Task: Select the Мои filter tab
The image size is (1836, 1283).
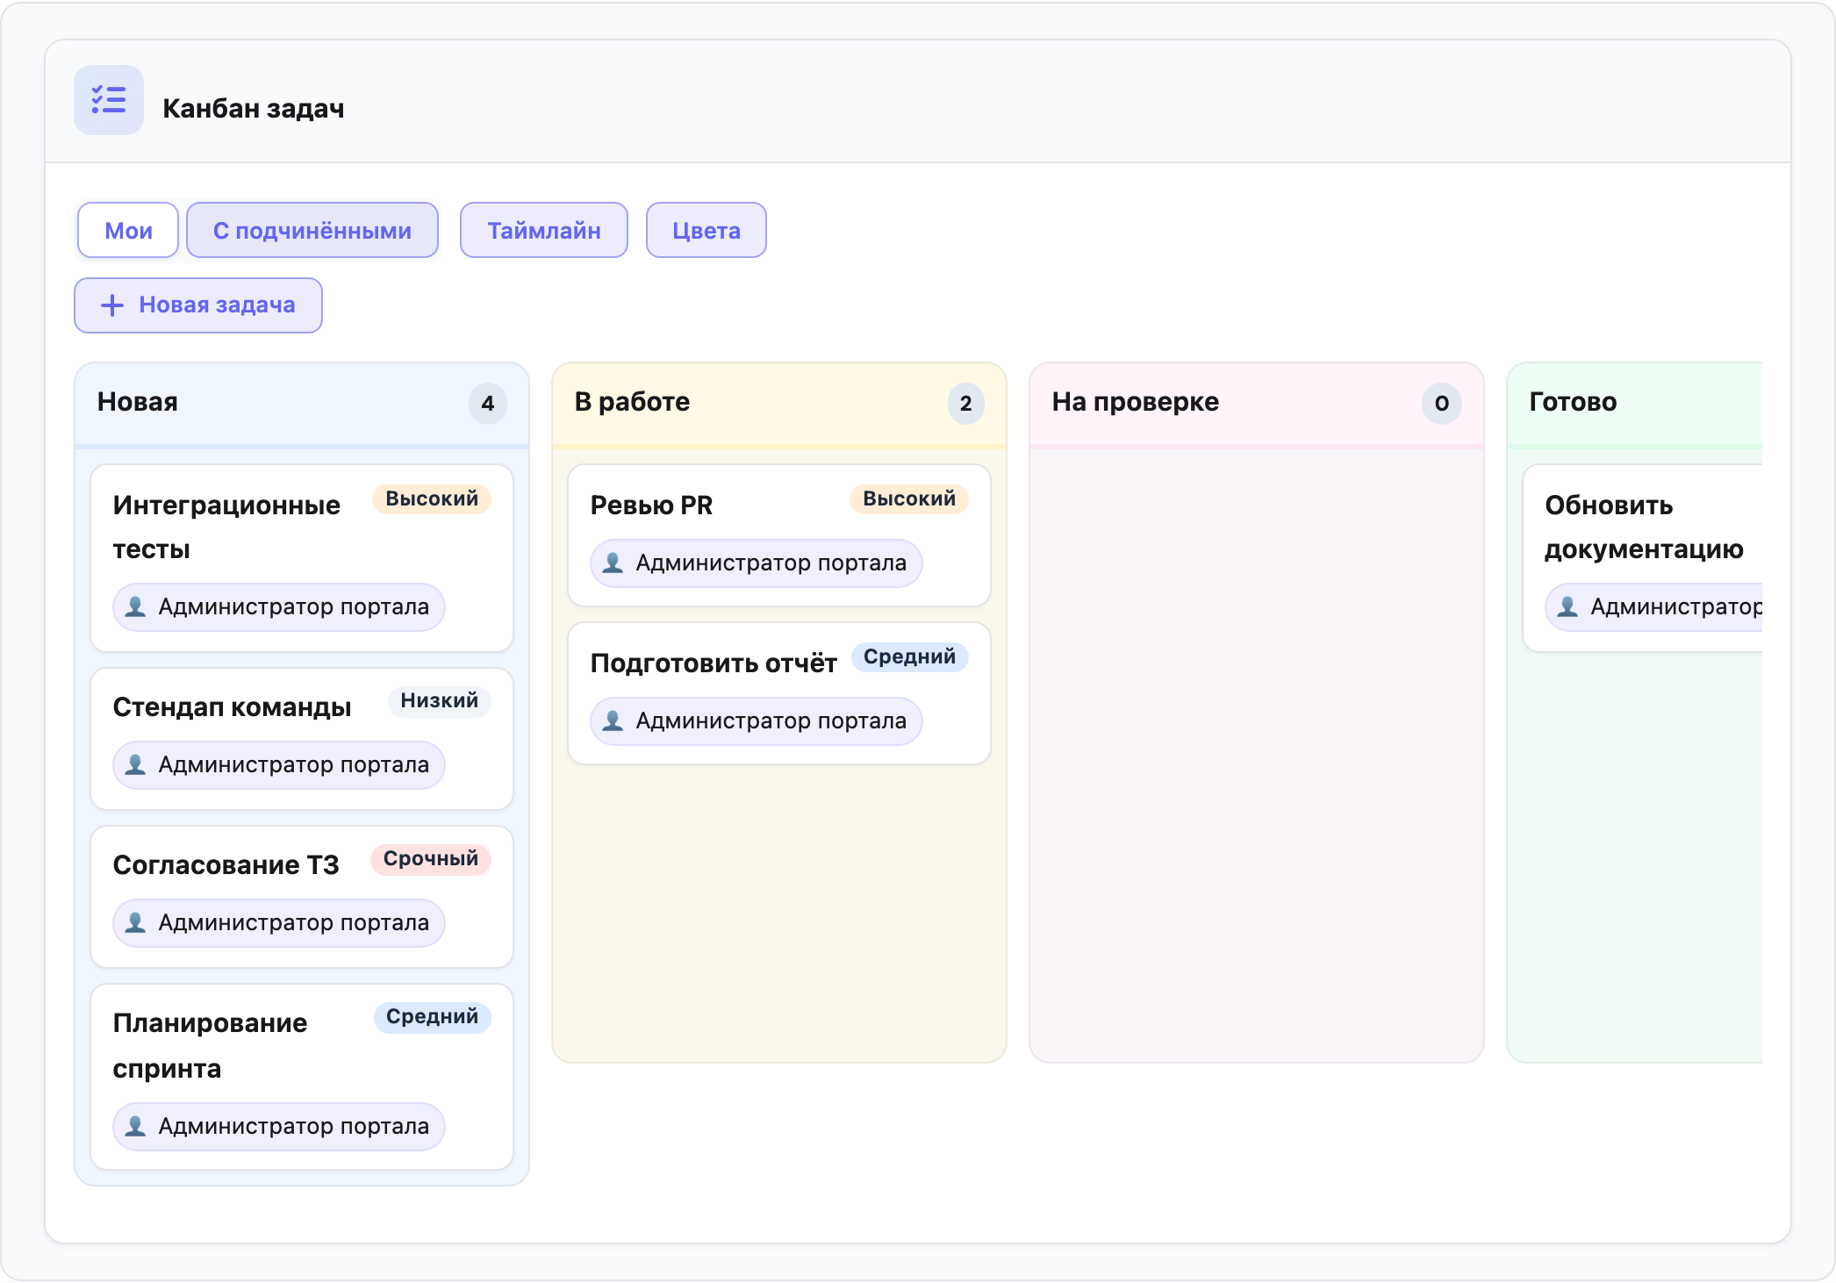Action: 128,231
